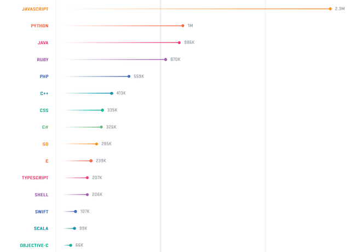The width and height of the screenshot is (356, 252).
Task: Select the 986K value for Java
Action: [x=189, y=43]
